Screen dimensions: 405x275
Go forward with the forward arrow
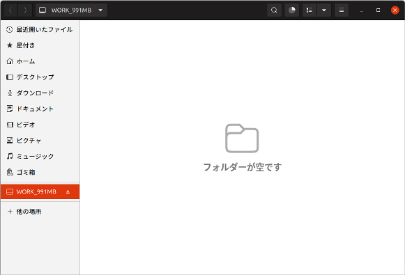pos(25,10)
